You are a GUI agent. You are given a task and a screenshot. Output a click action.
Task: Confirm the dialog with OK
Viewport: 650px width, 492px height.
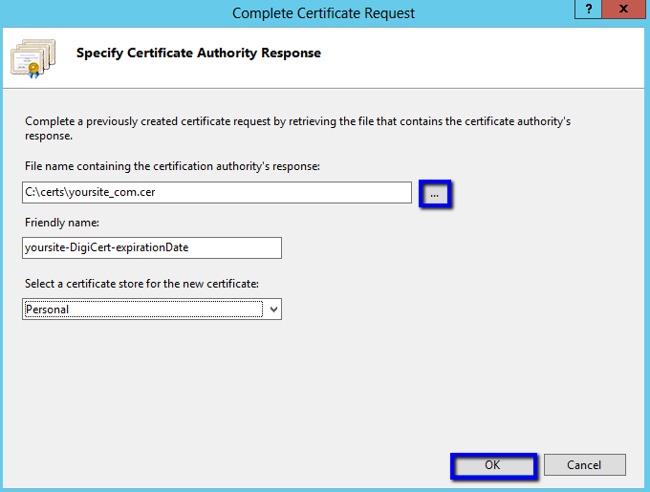point(492,465)
